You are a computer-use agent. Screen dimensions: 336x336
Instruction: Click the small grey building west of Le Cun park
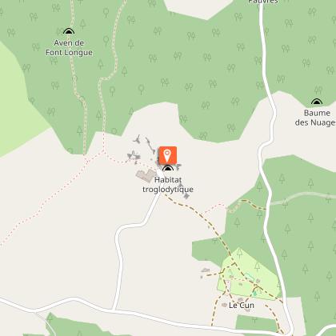click(205, 270)
